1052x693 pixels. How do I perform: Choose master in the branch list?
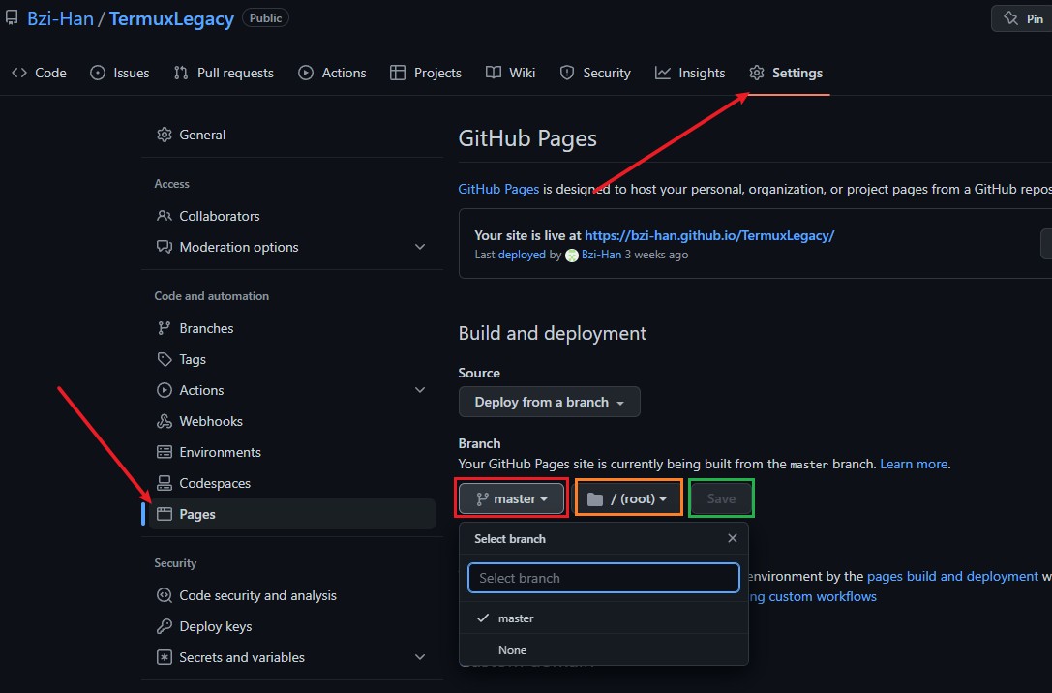coord(604,618)
